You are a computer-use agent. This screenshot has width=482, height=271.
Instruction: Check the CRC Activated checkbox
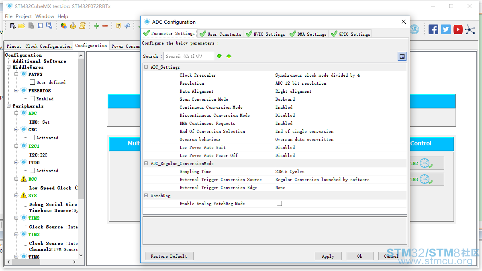point(32,138)
